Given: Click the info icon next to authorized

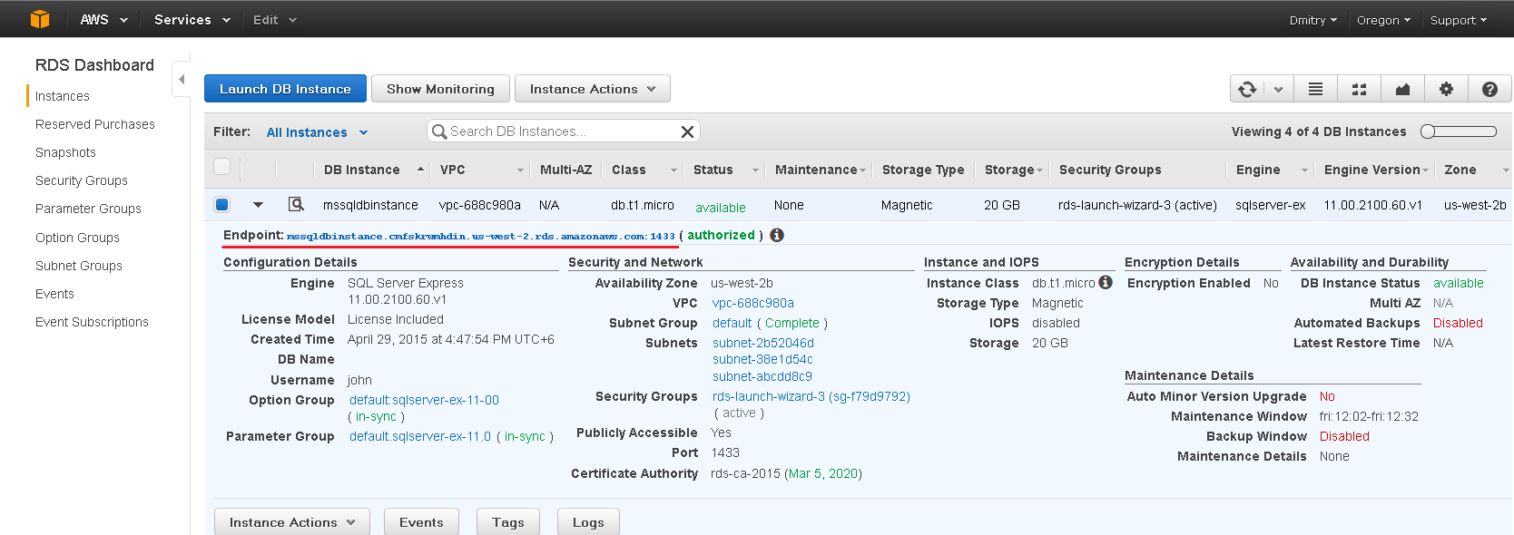Looking at the screenshot, I should [777, 235].
